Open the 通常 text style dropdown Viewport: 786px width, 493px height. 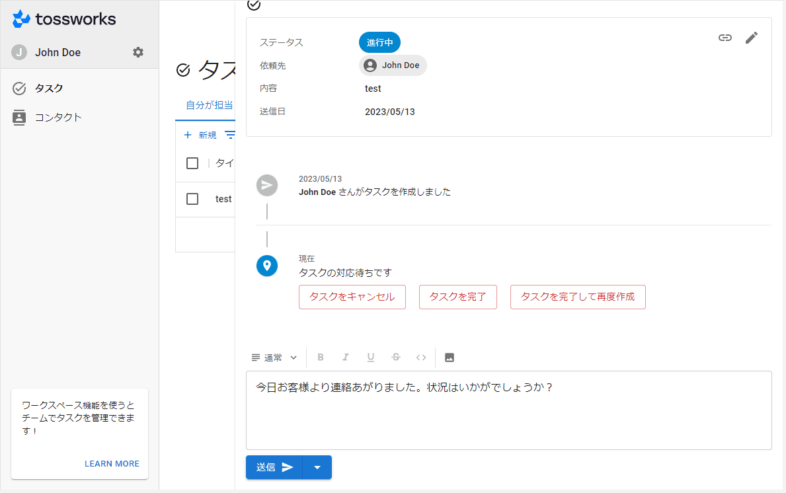click(274, 357)
